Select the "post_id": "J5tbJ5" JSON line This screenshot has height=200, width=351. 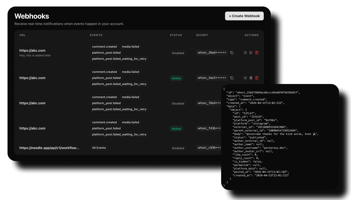pos(248,117)
